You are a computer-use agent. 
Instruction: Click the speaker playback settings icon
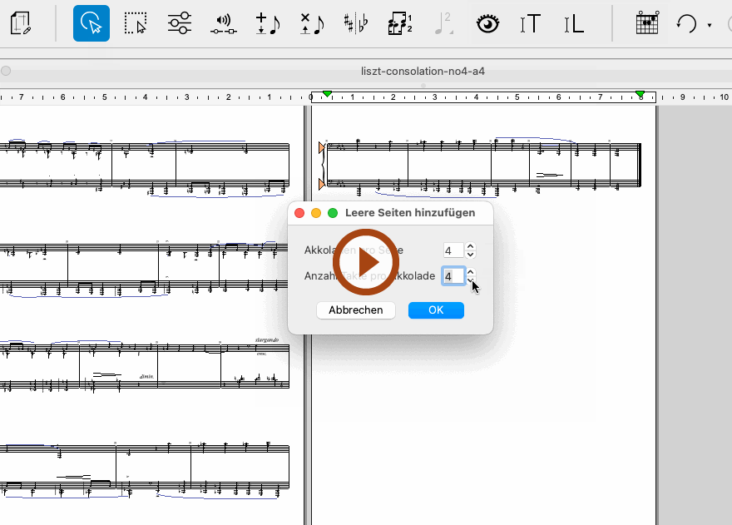pyautogui.click(x=222, y=23)
